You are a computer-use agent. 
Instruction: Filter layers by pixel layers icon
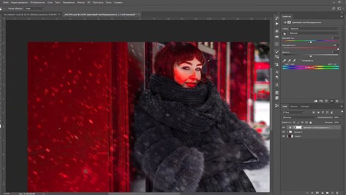[314, 112]
